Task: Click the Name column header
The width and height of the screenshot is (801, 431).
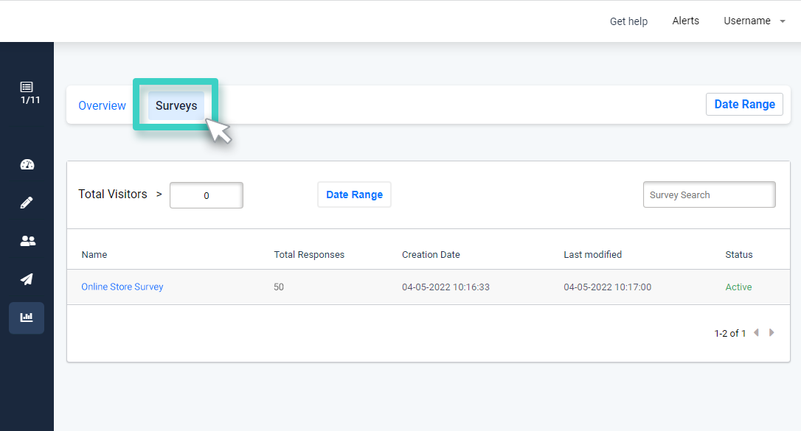Action: (94, 254)
